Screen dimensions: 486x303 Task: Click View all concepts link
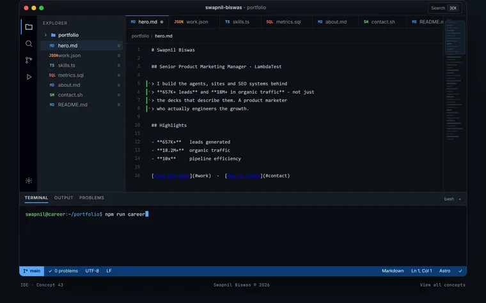[x=443, y=285]
